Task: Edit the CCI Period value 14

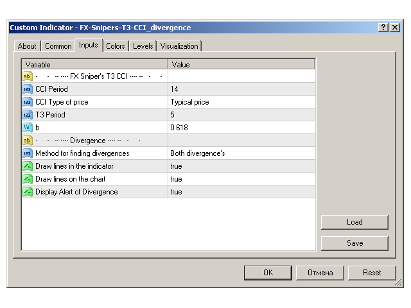Action: coord(241,89)
